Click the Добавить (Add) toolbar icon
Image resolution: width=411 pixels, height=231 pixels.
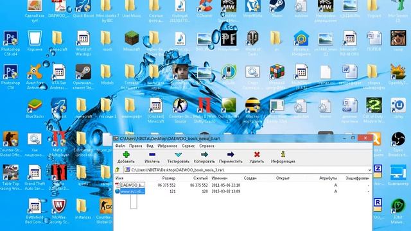(x=126, y=155)
